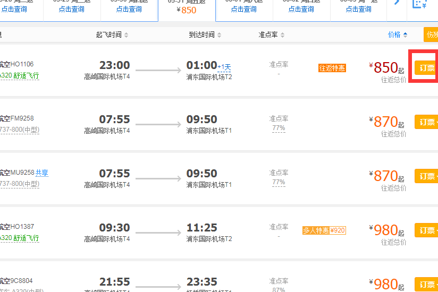Book flight HO1387 with 订票 button
The image size is (438, 292).
pyautogui.click(x=426, y=230)
